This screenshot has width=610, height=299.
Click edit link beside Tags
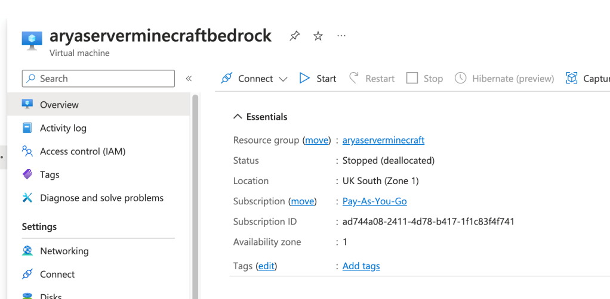pyautogui.click(x=266, y=266)
